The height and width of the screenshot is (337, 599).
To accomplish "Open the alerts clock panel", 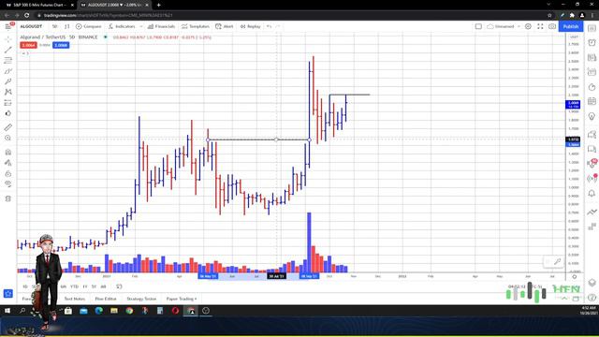I will (592, 42).
